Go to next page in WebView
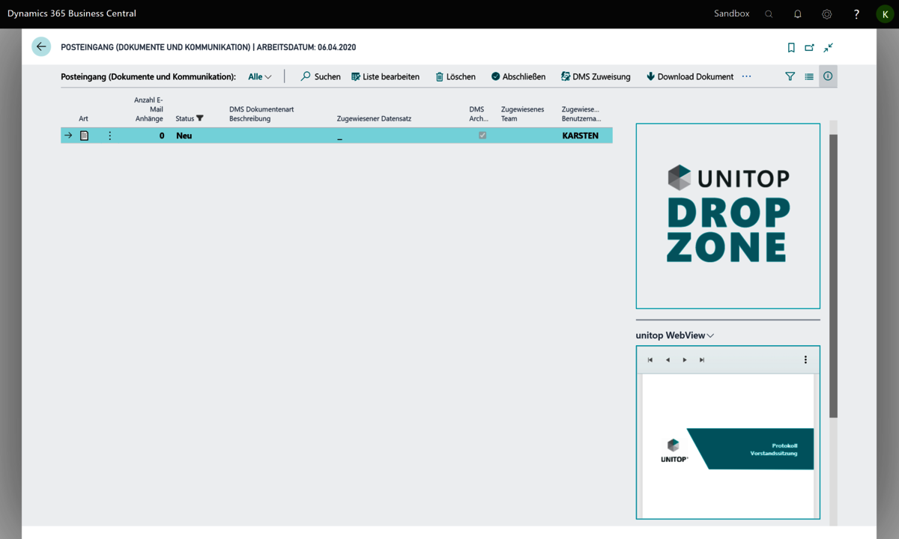The width and height of the screenshot is (899, 539). pyautogui.click(x=685, y=360)
